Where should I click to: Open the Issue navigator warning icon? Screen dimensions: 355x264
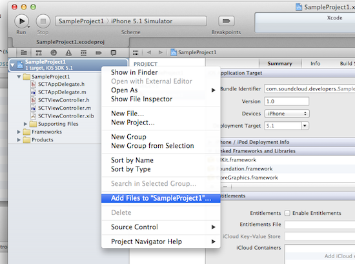point(68,53)
